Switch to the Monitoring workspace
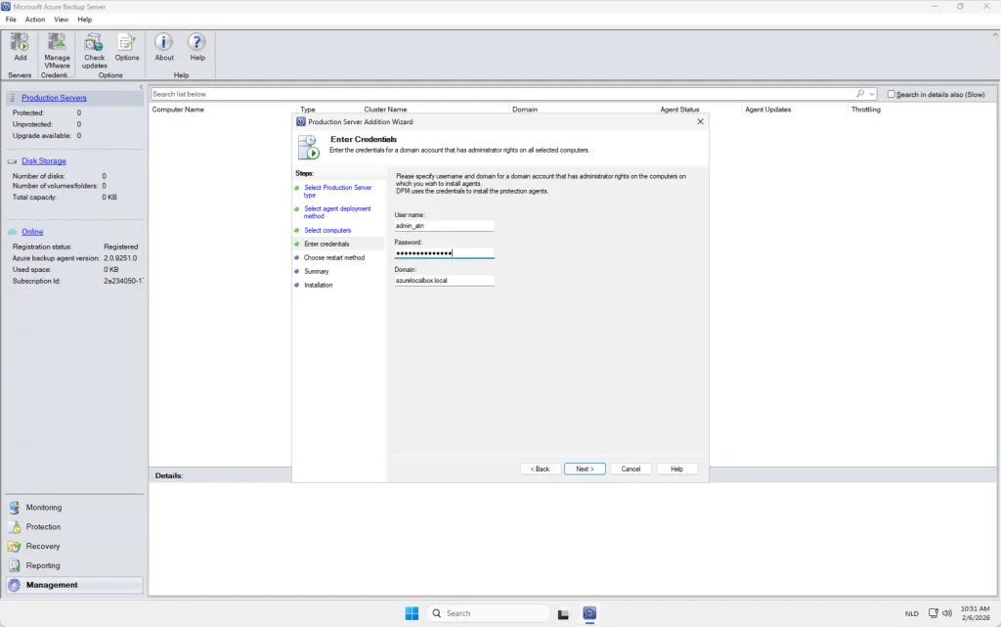The width and height of the screenshot is (1001, 627). (x=43, y=508)
